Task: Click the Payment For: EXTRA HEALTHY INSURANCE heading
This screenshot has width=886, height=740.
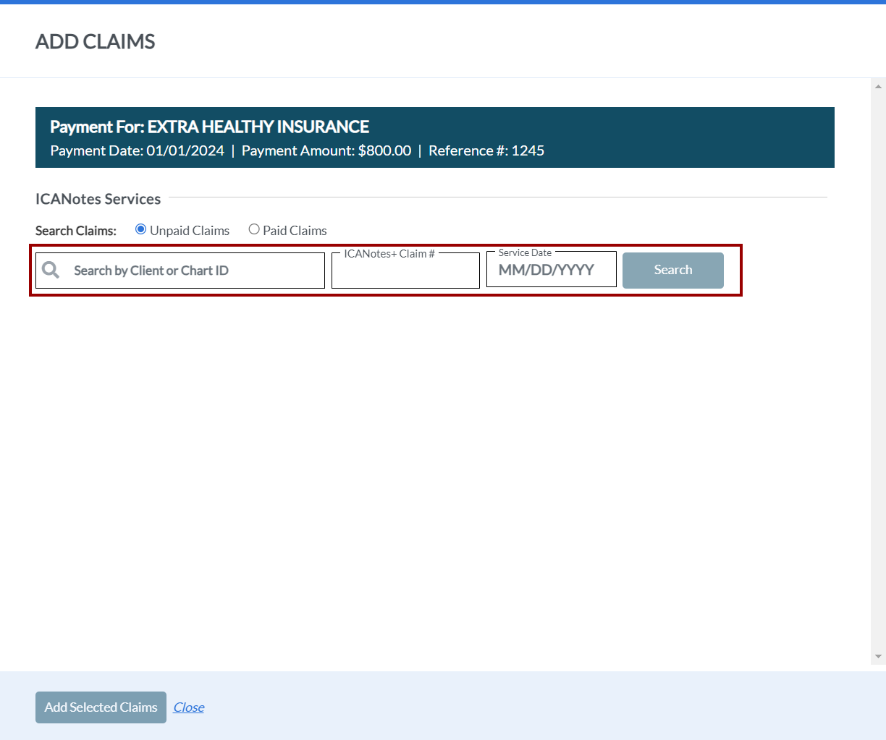Action: tap(209, 127)
